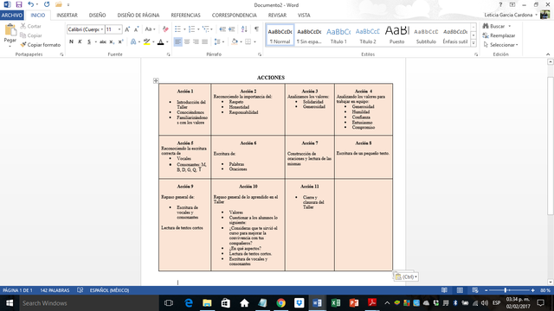Redo the repeated action arrow
The image size is (554, 311).
tap(47, 4)
